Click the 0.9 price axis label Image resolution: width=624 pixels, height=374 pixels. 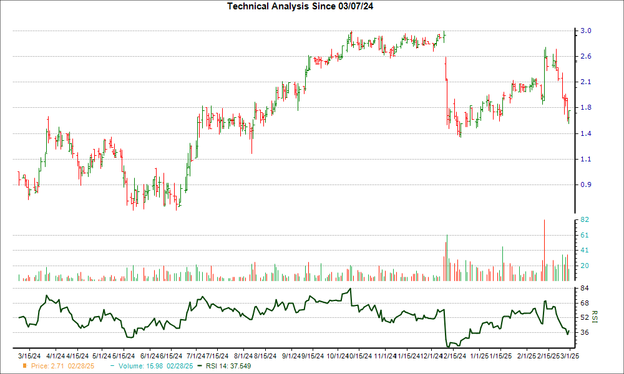click(x=586, y=185)
